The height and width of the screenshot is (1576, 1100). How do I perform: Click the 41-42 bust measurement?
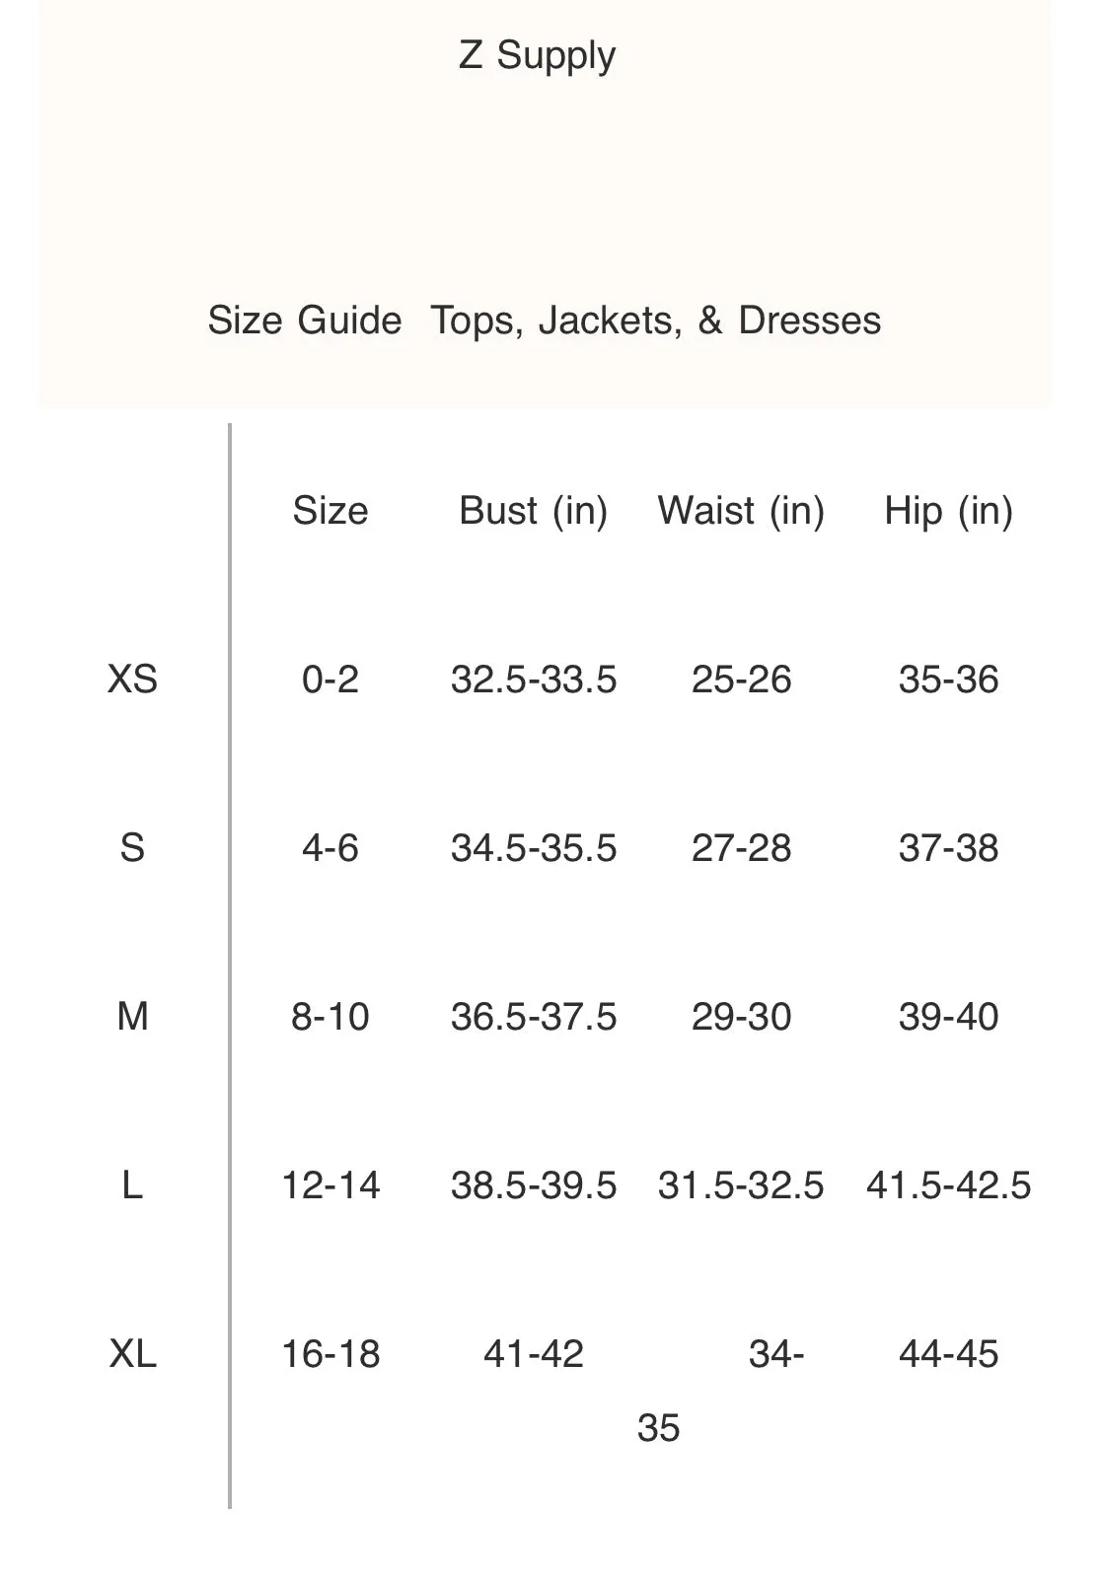[x=534, y=1353]
